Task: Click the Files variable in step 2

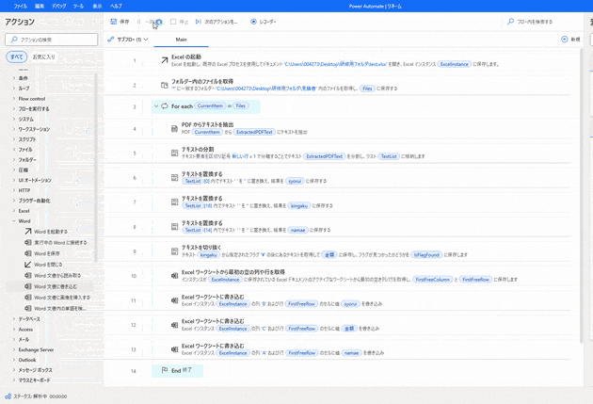Action: tap(367, 89)
